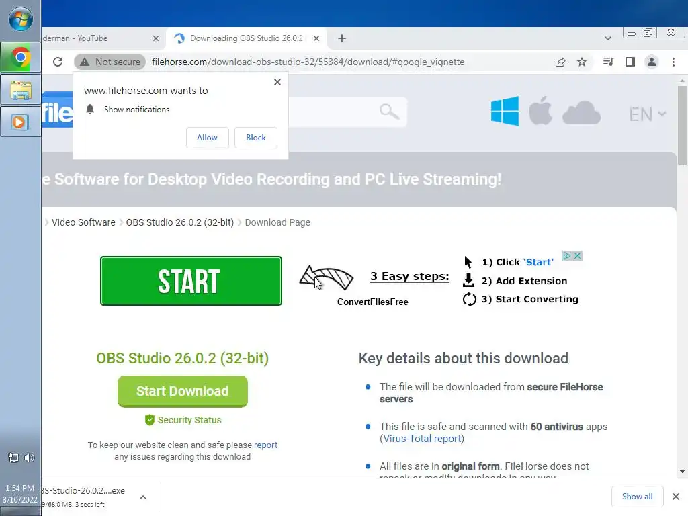The image size is (688, 516).
Task: Show all downloads
Action: click(x=637, y=497)
